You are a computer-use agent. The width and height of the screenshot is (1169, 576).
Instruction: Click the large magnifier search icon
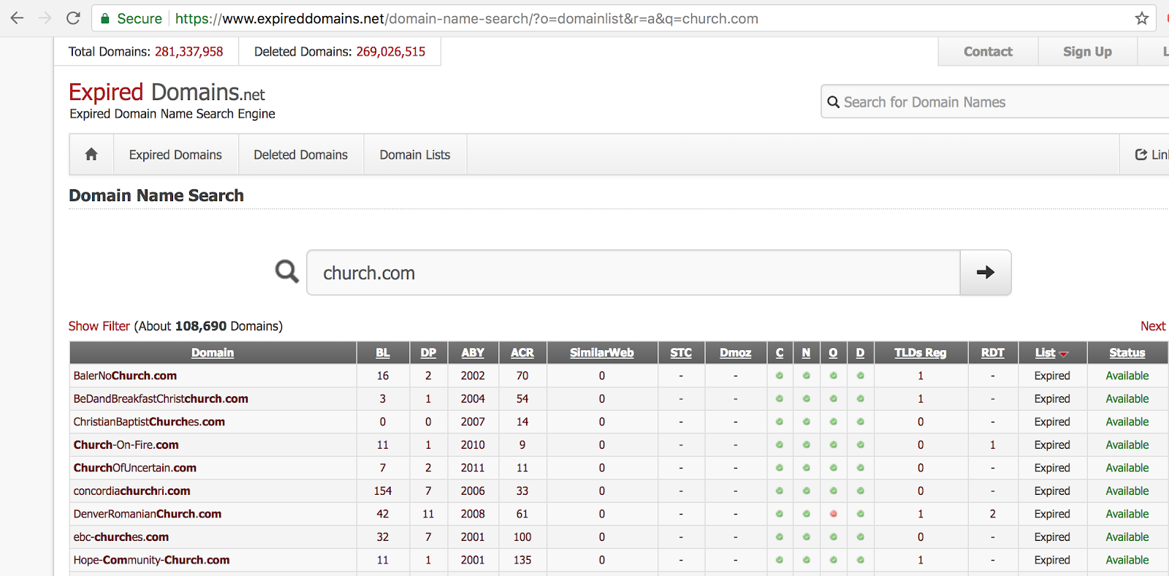pos(286,272)
